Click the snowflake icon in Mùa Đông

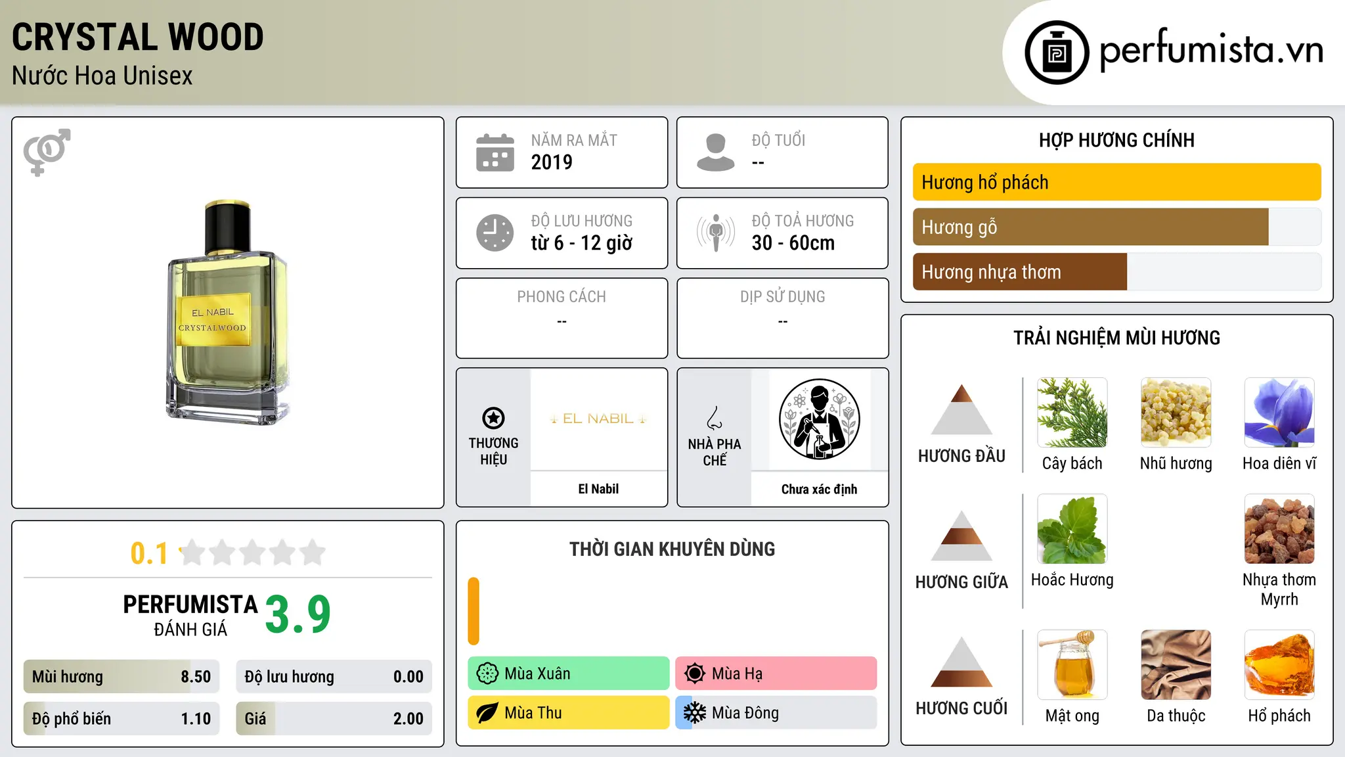tap(695, 713)
